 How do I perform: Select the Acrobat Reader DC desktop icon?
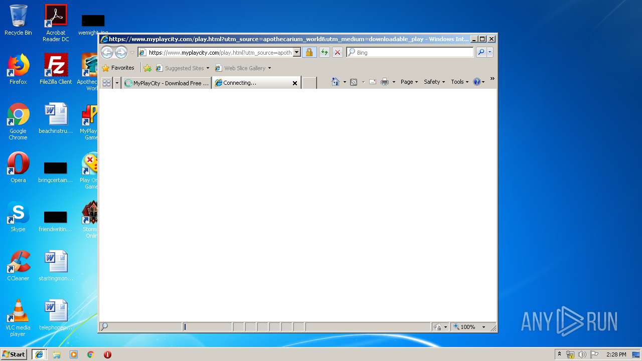point(56,23)
